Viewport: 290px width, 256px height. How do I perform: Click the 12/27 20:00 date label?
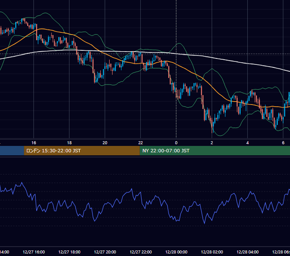105,252
